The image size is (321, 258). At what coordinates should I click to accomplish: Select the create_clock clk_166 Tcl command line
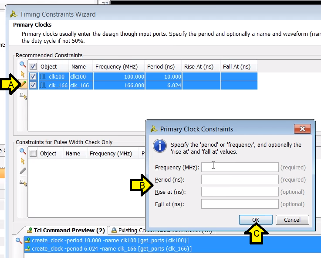pyautogui.click(x=111, y=248)
